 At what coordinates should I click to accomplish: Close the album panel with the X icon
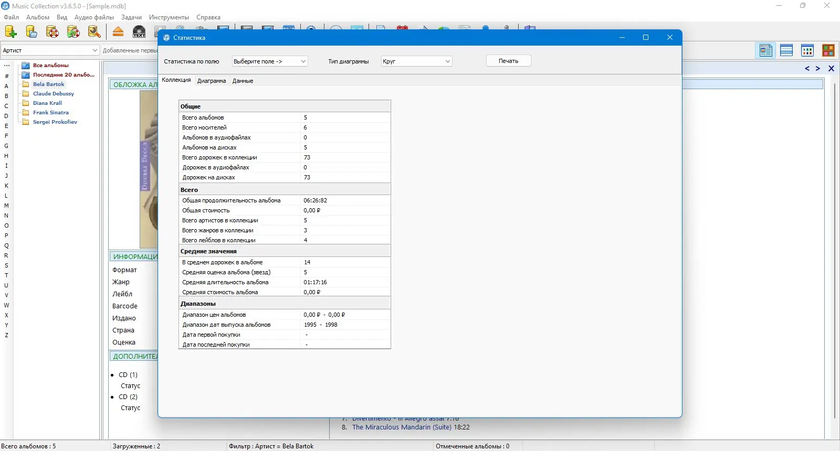coord(831,69)
